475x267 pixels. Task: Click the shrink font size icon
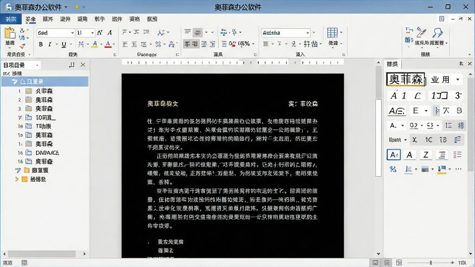point(110,32)
